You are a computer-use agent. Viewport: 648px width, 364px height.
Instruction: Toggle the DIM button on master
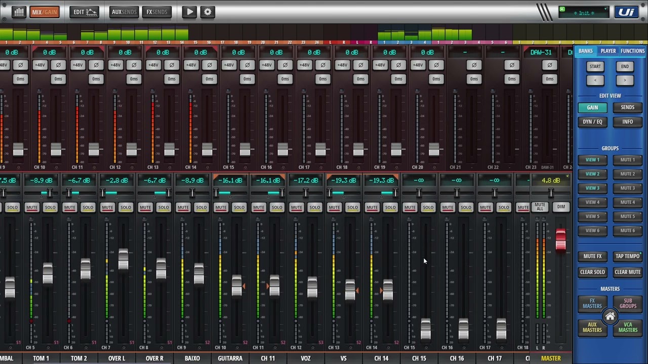[561, 207]
